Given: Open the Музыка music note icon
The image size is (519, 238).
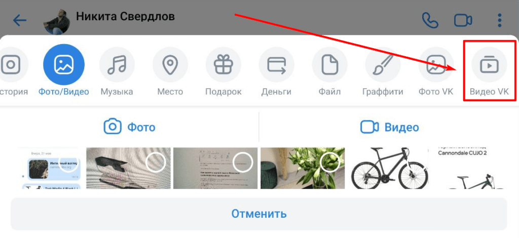Looking at the screenshot, I should click(117, 65).
